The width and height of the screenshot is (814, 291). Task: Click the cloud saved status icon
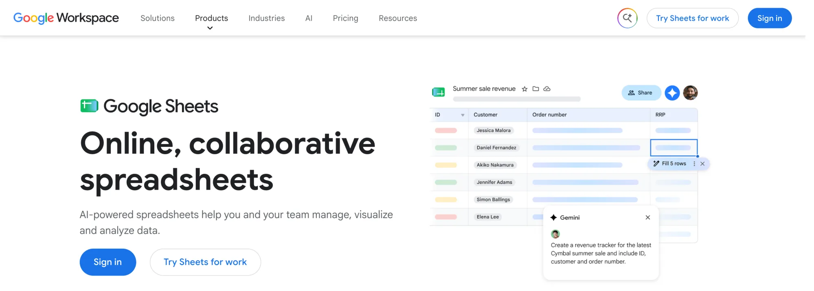547,89
